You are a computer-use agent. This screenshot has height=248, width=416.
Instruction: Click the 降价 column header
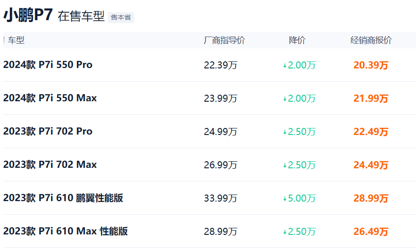[x=297, y=40]
